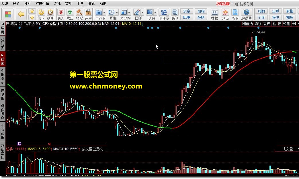Open the 委托 menu
The height and width of the screenshot is (179, 299).
tap(57, 3)
